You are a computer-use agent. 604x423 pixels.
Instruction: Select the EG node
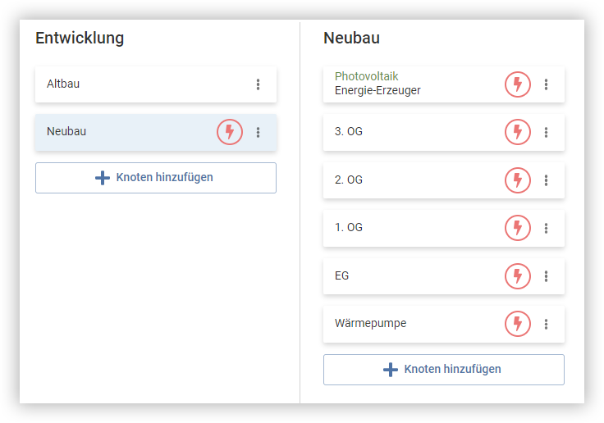(x=410, y=276)
